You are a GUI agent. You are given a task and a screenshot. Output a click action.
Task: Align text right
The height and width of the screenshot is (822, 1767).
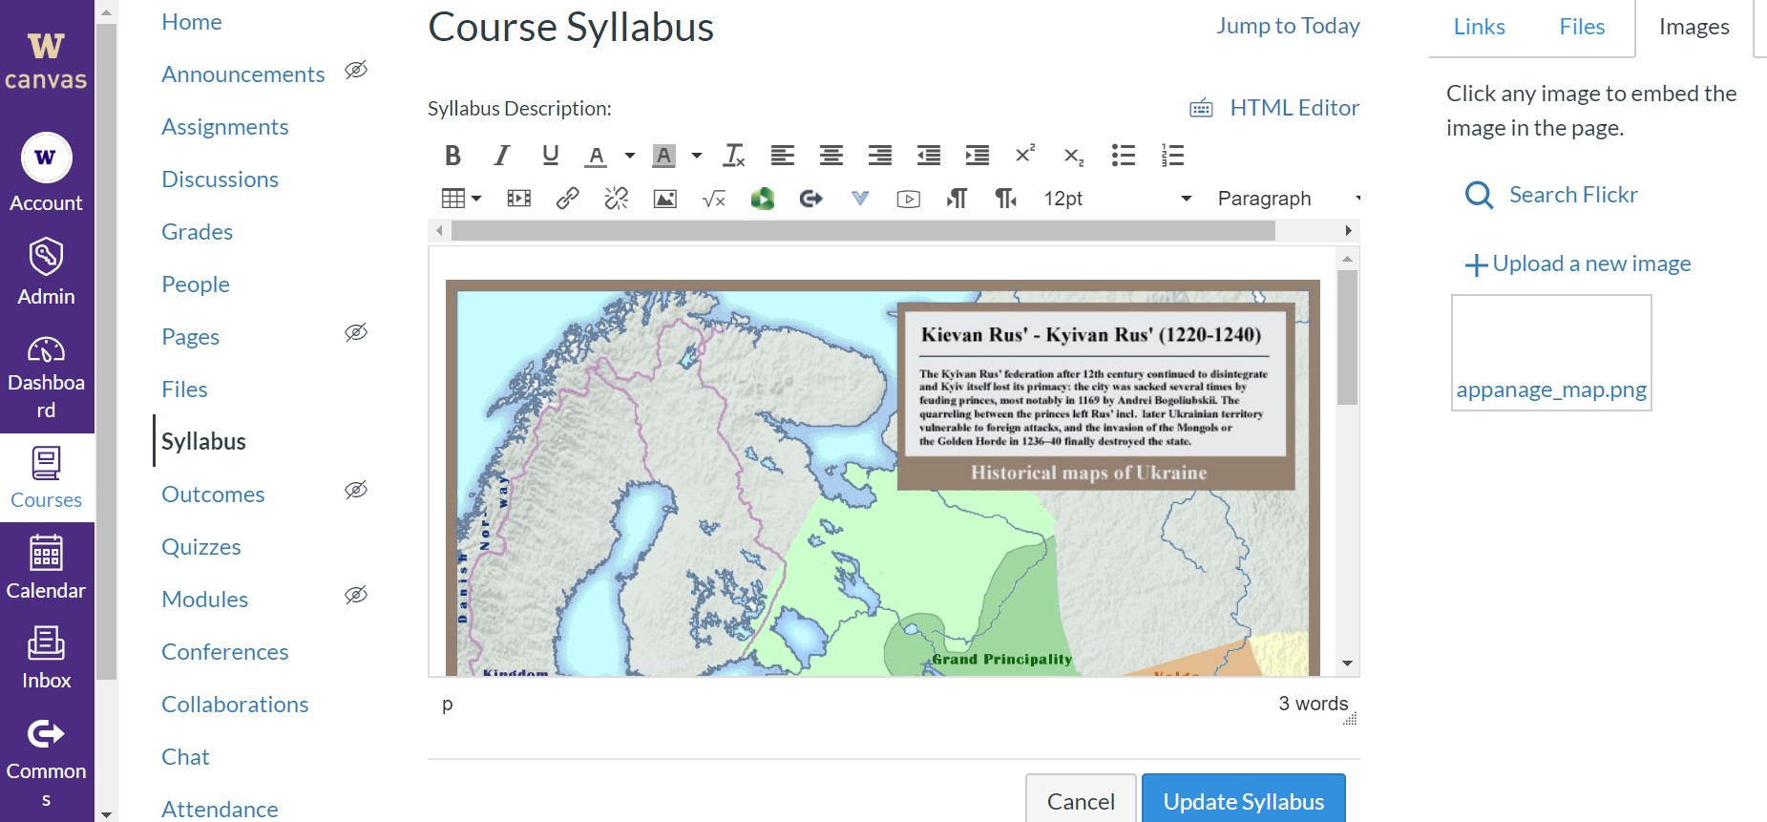tap(880, 156)
